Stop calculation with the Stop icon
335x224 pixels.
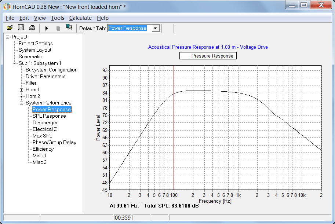pyautogui.click(x=58, y=28)
